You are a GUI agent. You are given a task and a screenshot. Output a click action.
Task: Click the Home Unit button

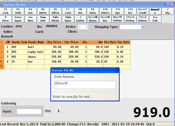click(43, 19)
